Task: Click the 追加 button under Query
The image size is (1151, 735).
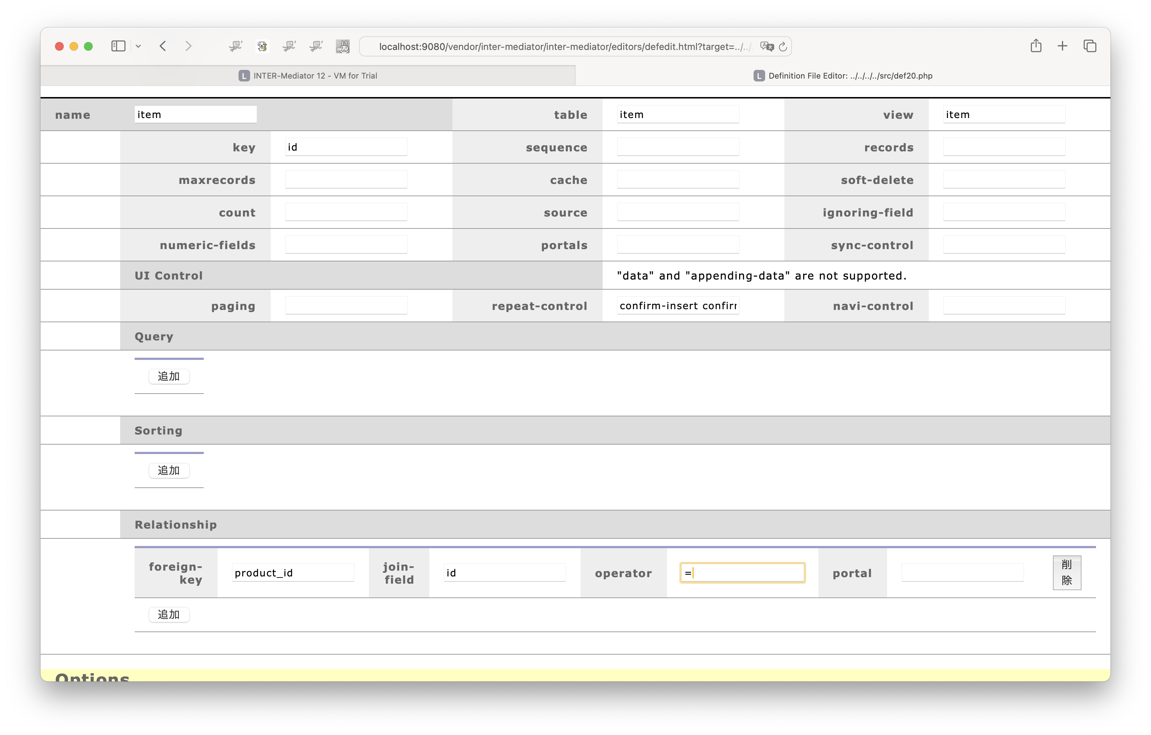Action: click(169, 376)
